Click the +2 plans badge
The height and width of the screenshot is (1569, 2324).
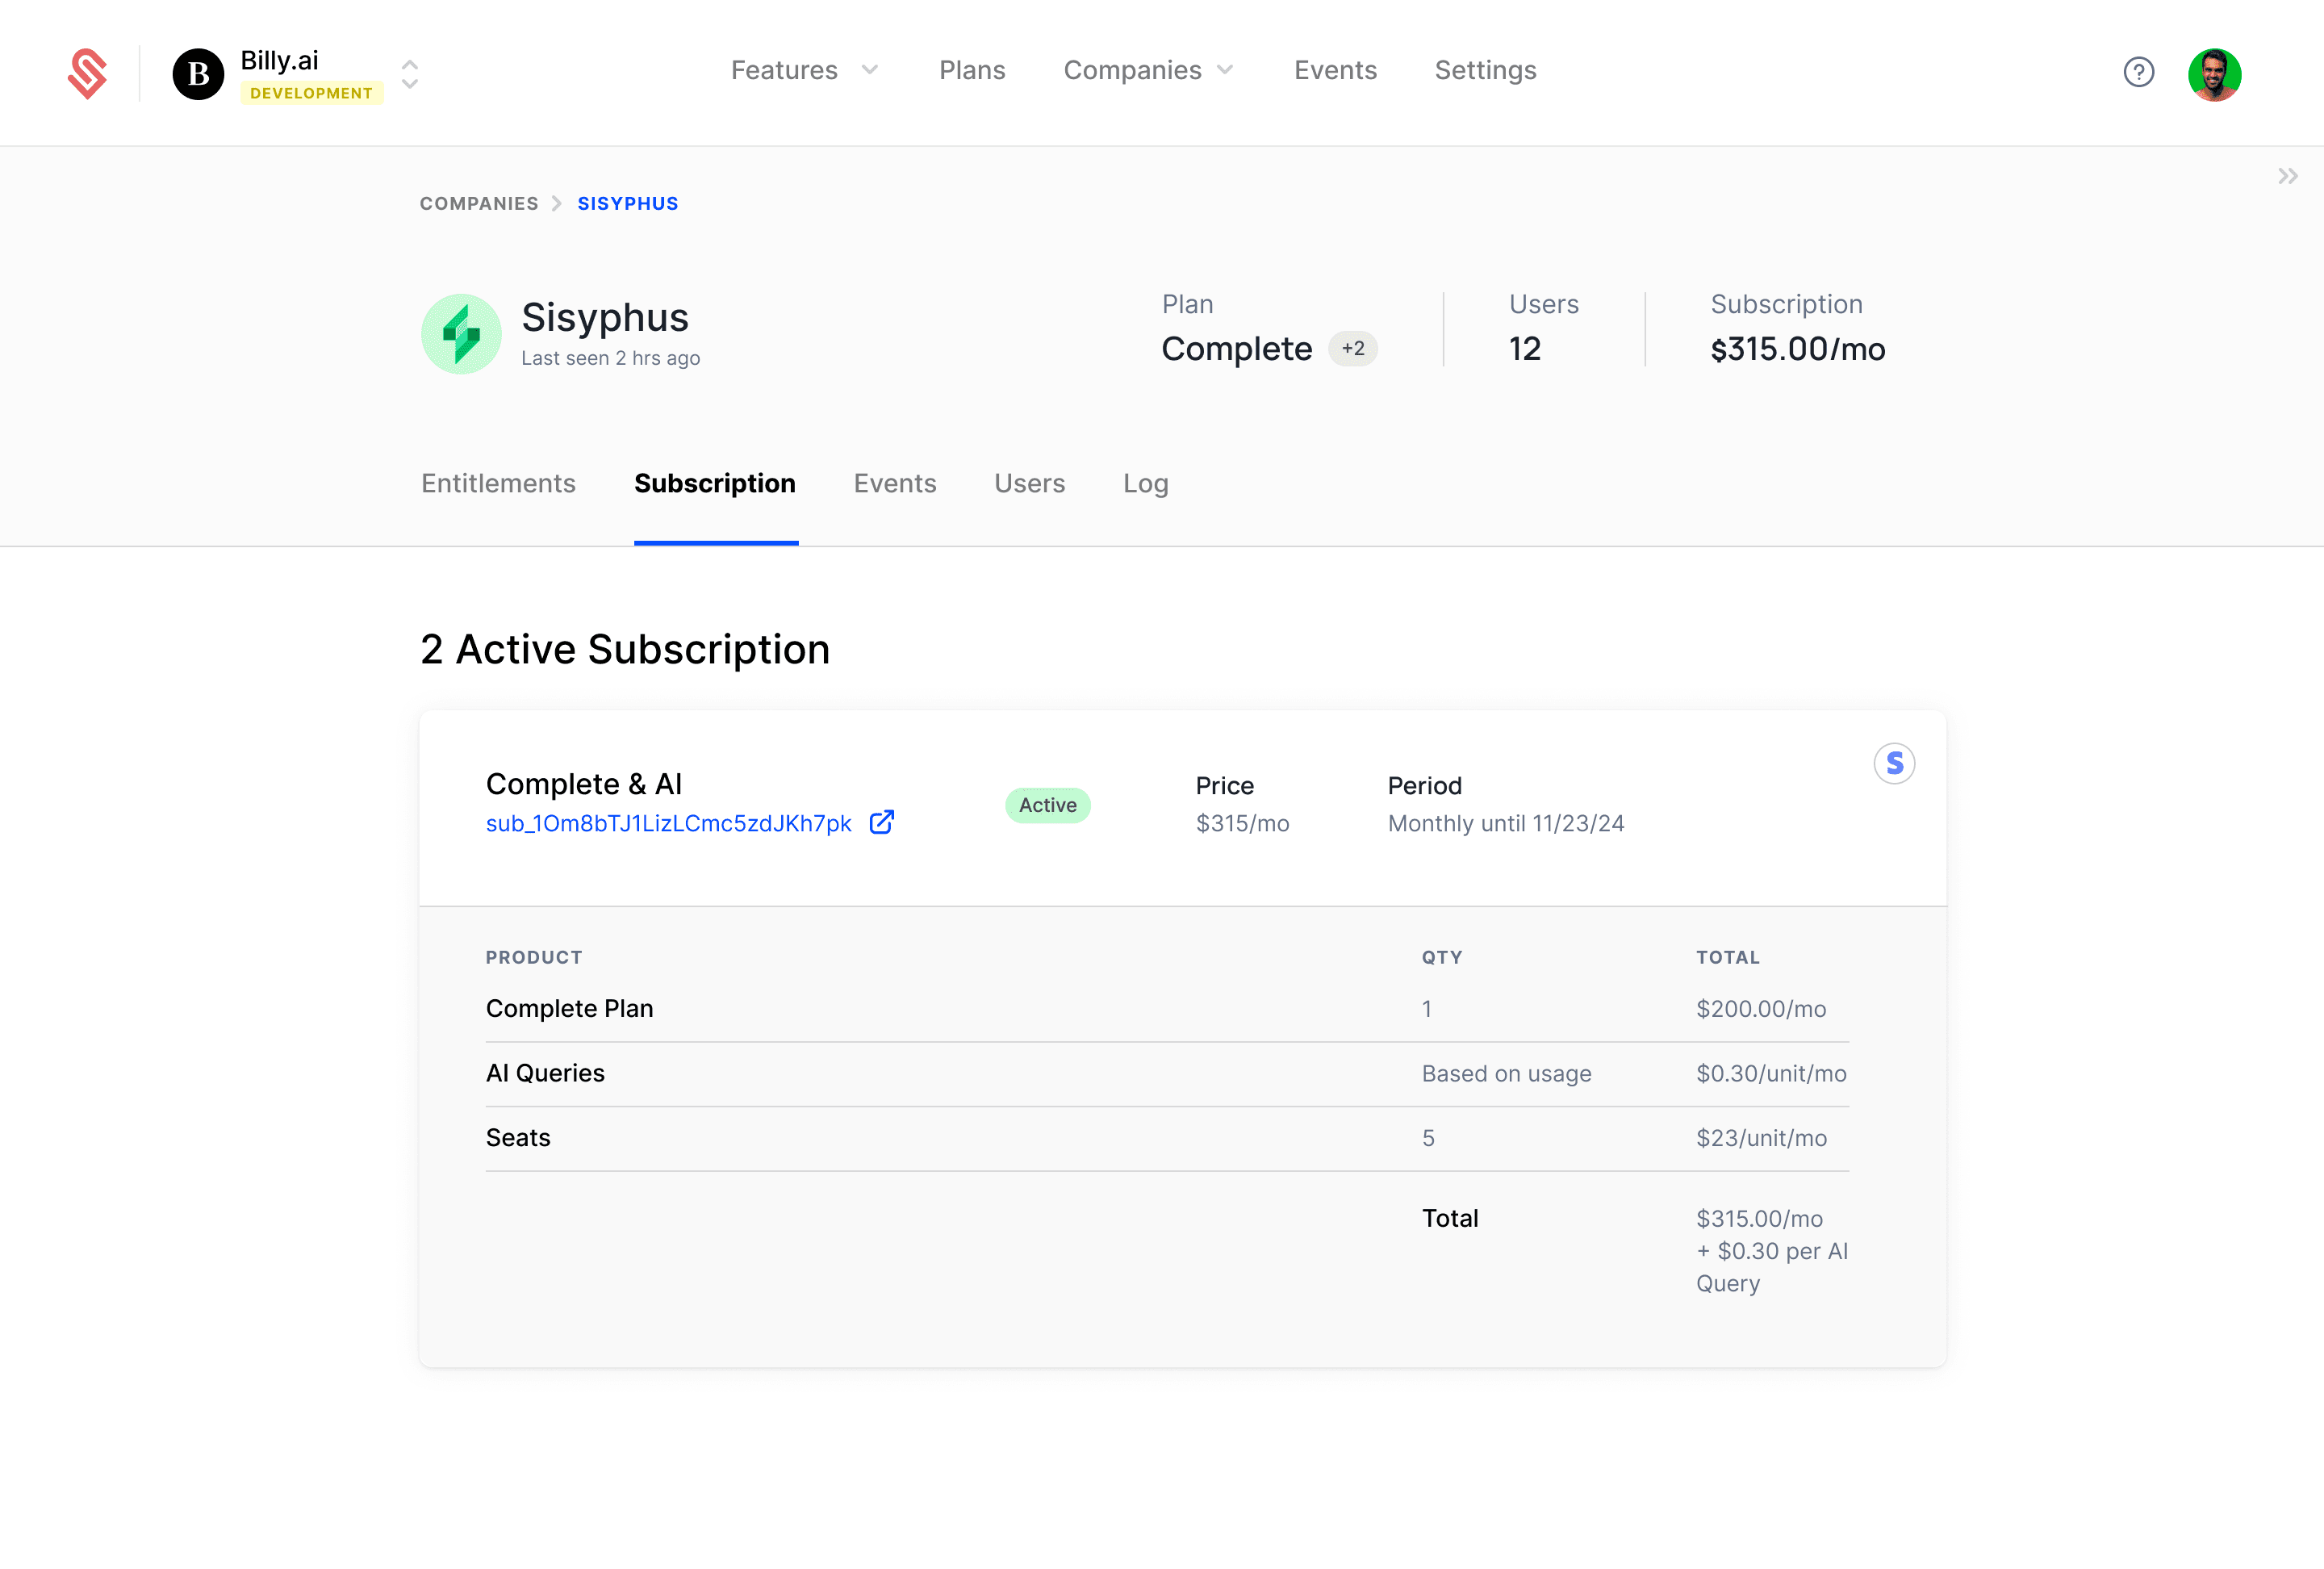click(1352, 349)
